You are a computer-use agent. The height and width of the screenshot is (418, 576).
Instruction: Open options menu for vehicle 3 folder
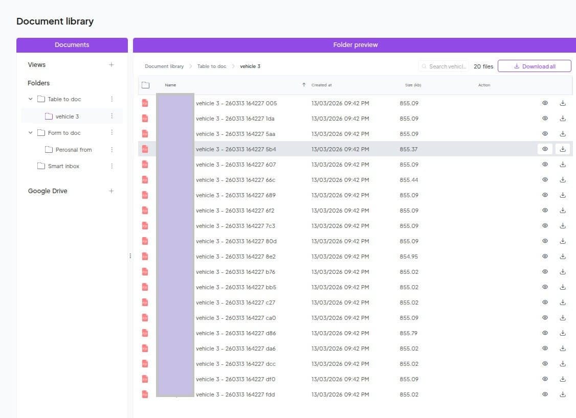pyautogui.click(x=112, y=116)
